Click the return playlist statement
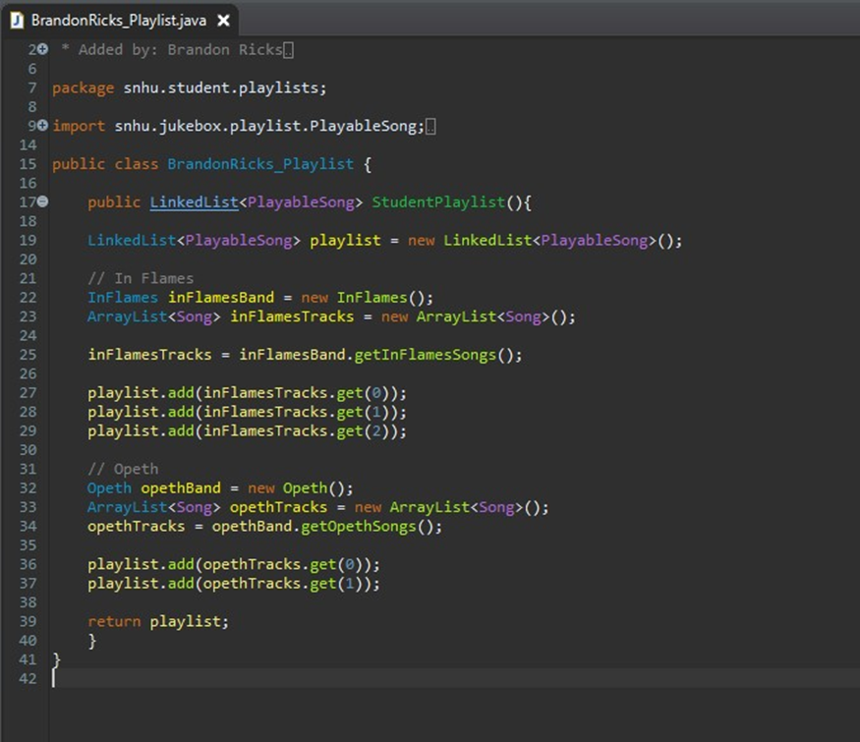Image resolution: width=860 pixels, height=742 pixels. pyautogui.click(x=160, y=621)
